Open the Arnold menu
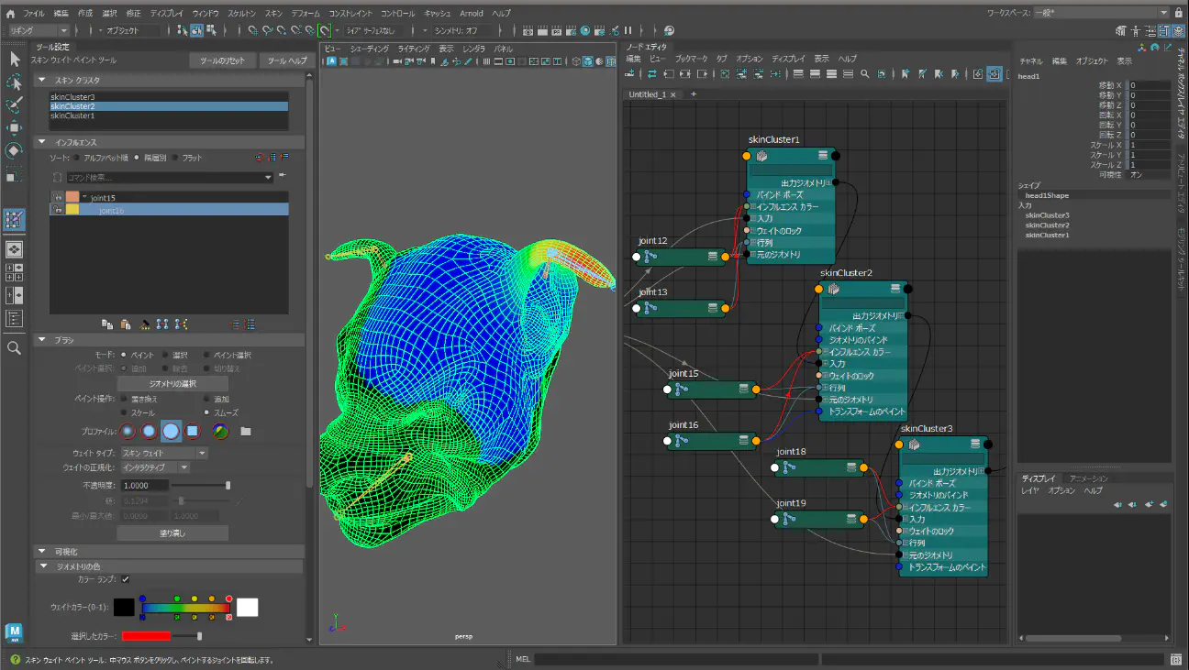The image size is (1189, 670). pos(472,14)
